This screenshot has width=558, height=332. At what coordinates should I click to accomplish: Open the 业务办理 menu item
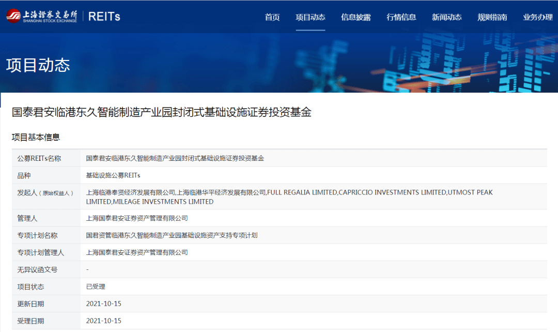(538, 17)
